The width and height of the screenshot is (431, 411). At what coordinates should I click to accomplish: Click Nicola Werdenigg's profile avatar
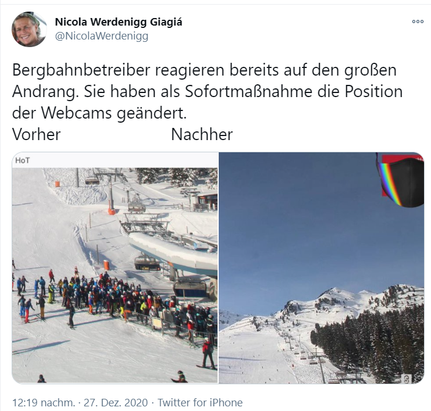(29, 29)
